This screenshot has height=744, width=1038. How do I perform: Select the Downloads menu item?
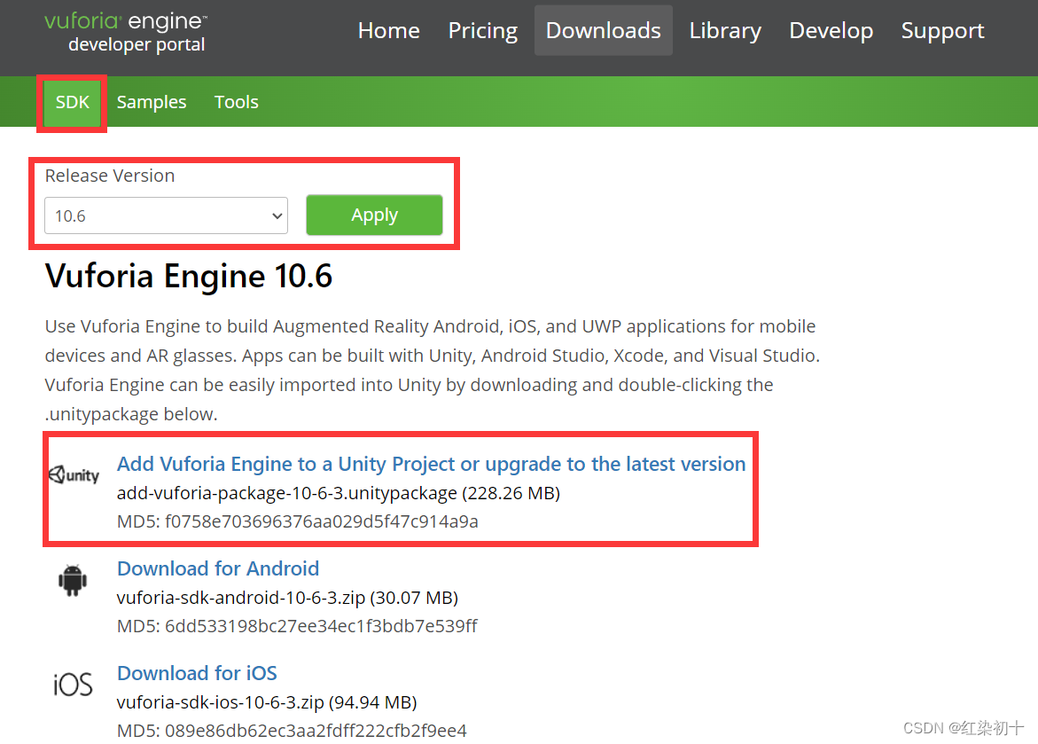coord(603,30)
